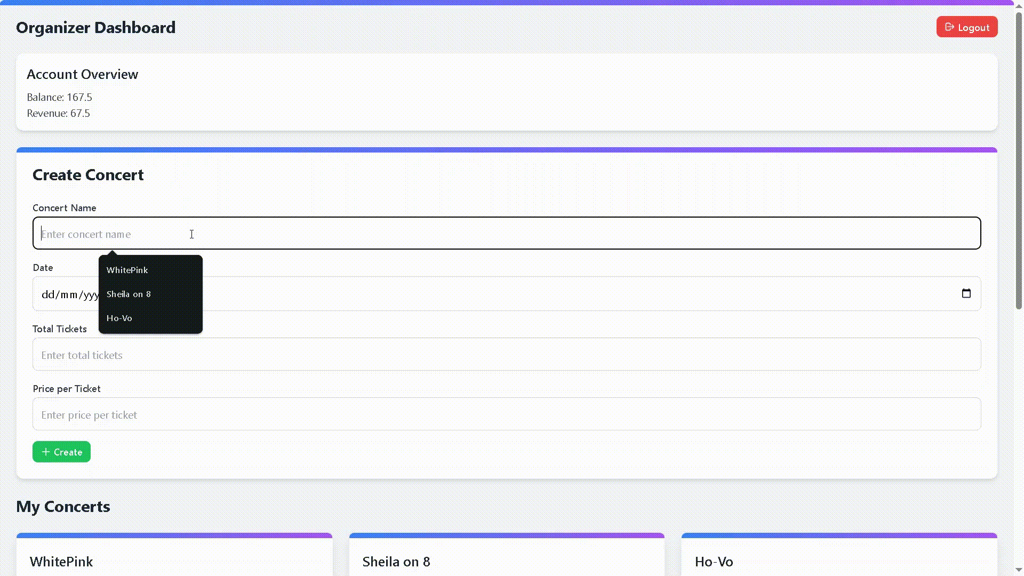Click the Organizer Dashboard heading

pos(96,28)
